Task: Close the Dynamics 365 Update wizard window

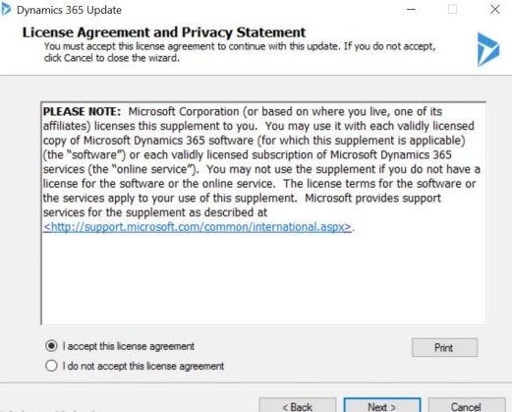Action: click(495, 10)
